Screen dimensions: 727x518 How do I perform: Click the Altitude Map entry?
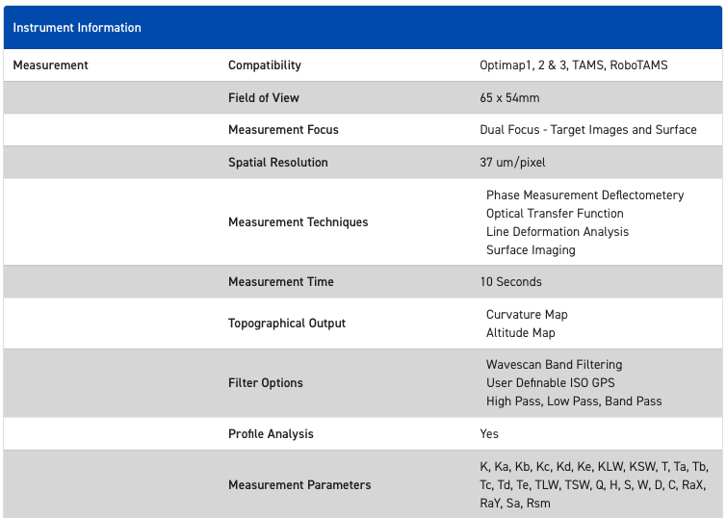click(x=521, y=333)
